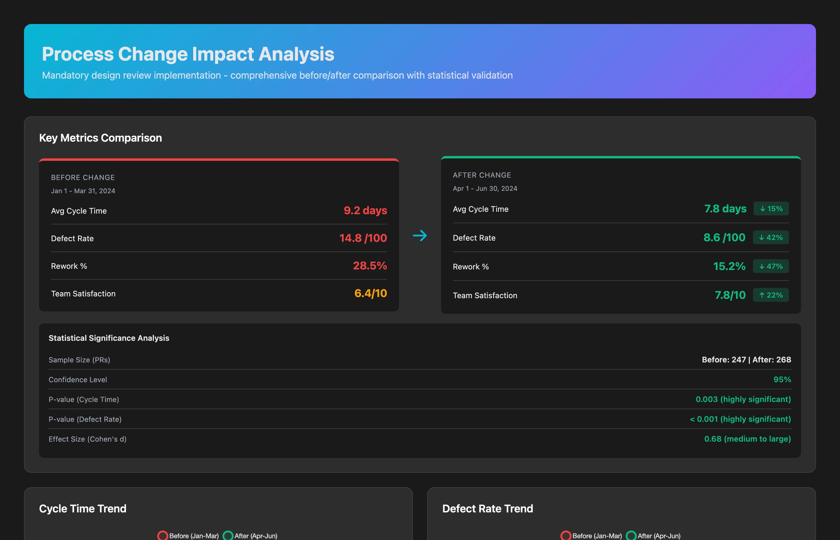Click the 95% confidence value
This screenshot has width=840, height=540.
point(782,379)
